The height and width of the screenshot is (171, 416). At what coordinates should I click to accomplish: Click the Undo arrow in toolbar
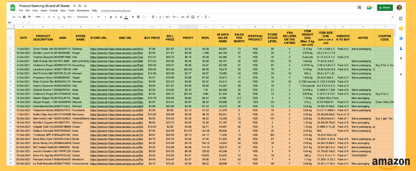point(14,17)
